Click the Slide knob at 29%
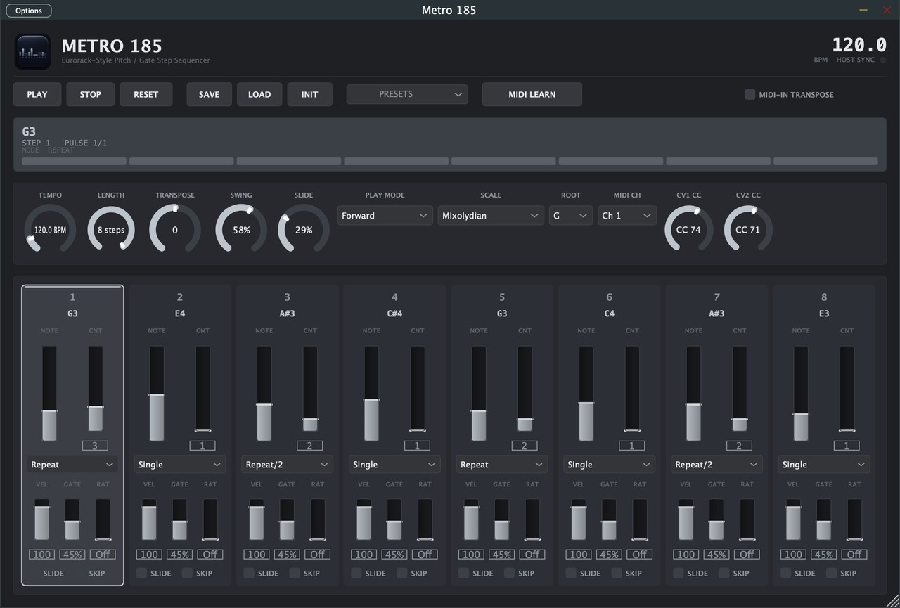 click(304, 229)
